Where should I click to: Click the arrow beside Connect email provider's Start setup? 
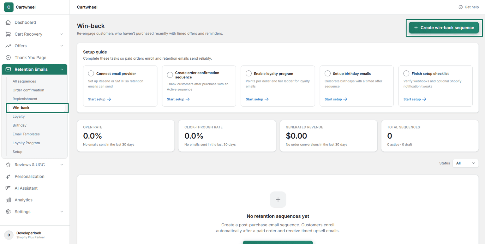click(x=109, y=99)
